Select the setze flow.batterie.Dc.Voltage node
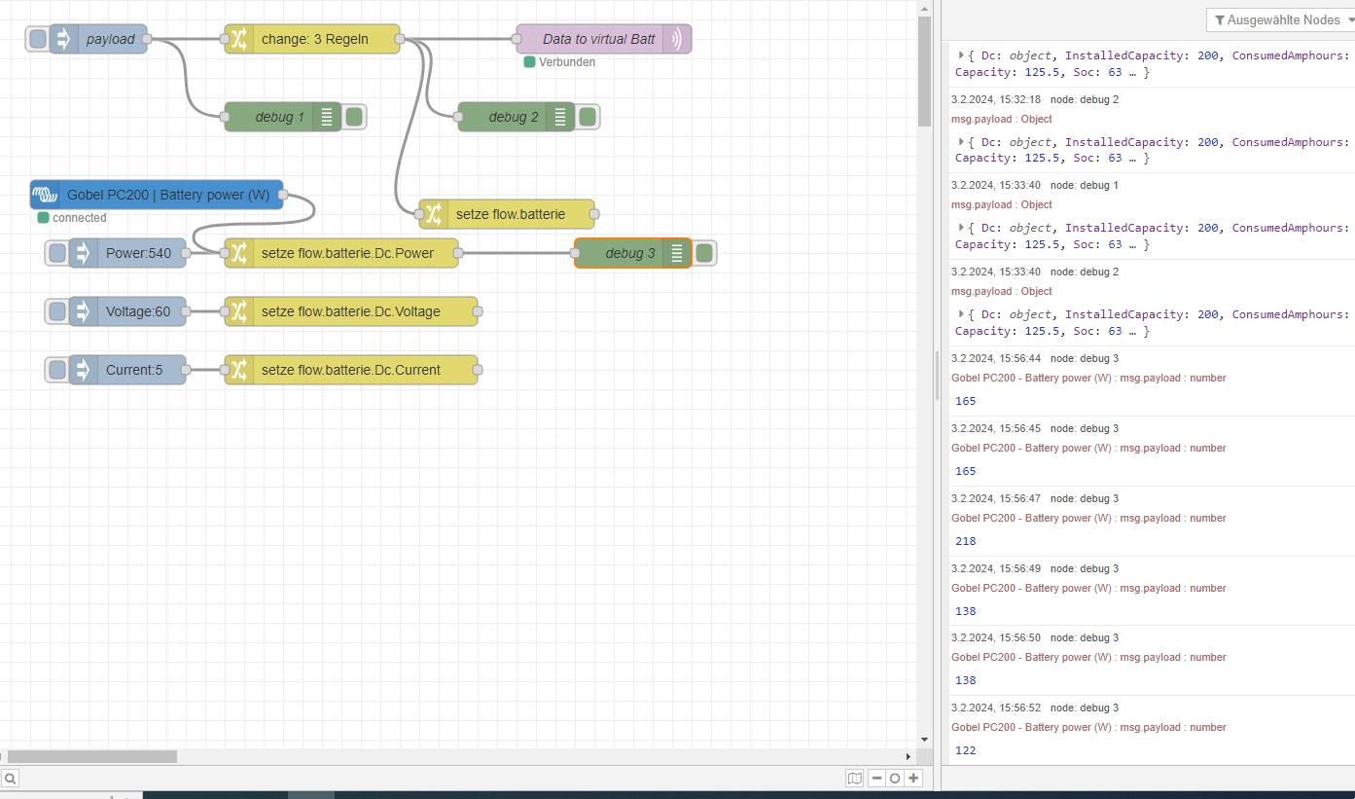Viewport: 1355px width, 799px height. click(351, 311)
